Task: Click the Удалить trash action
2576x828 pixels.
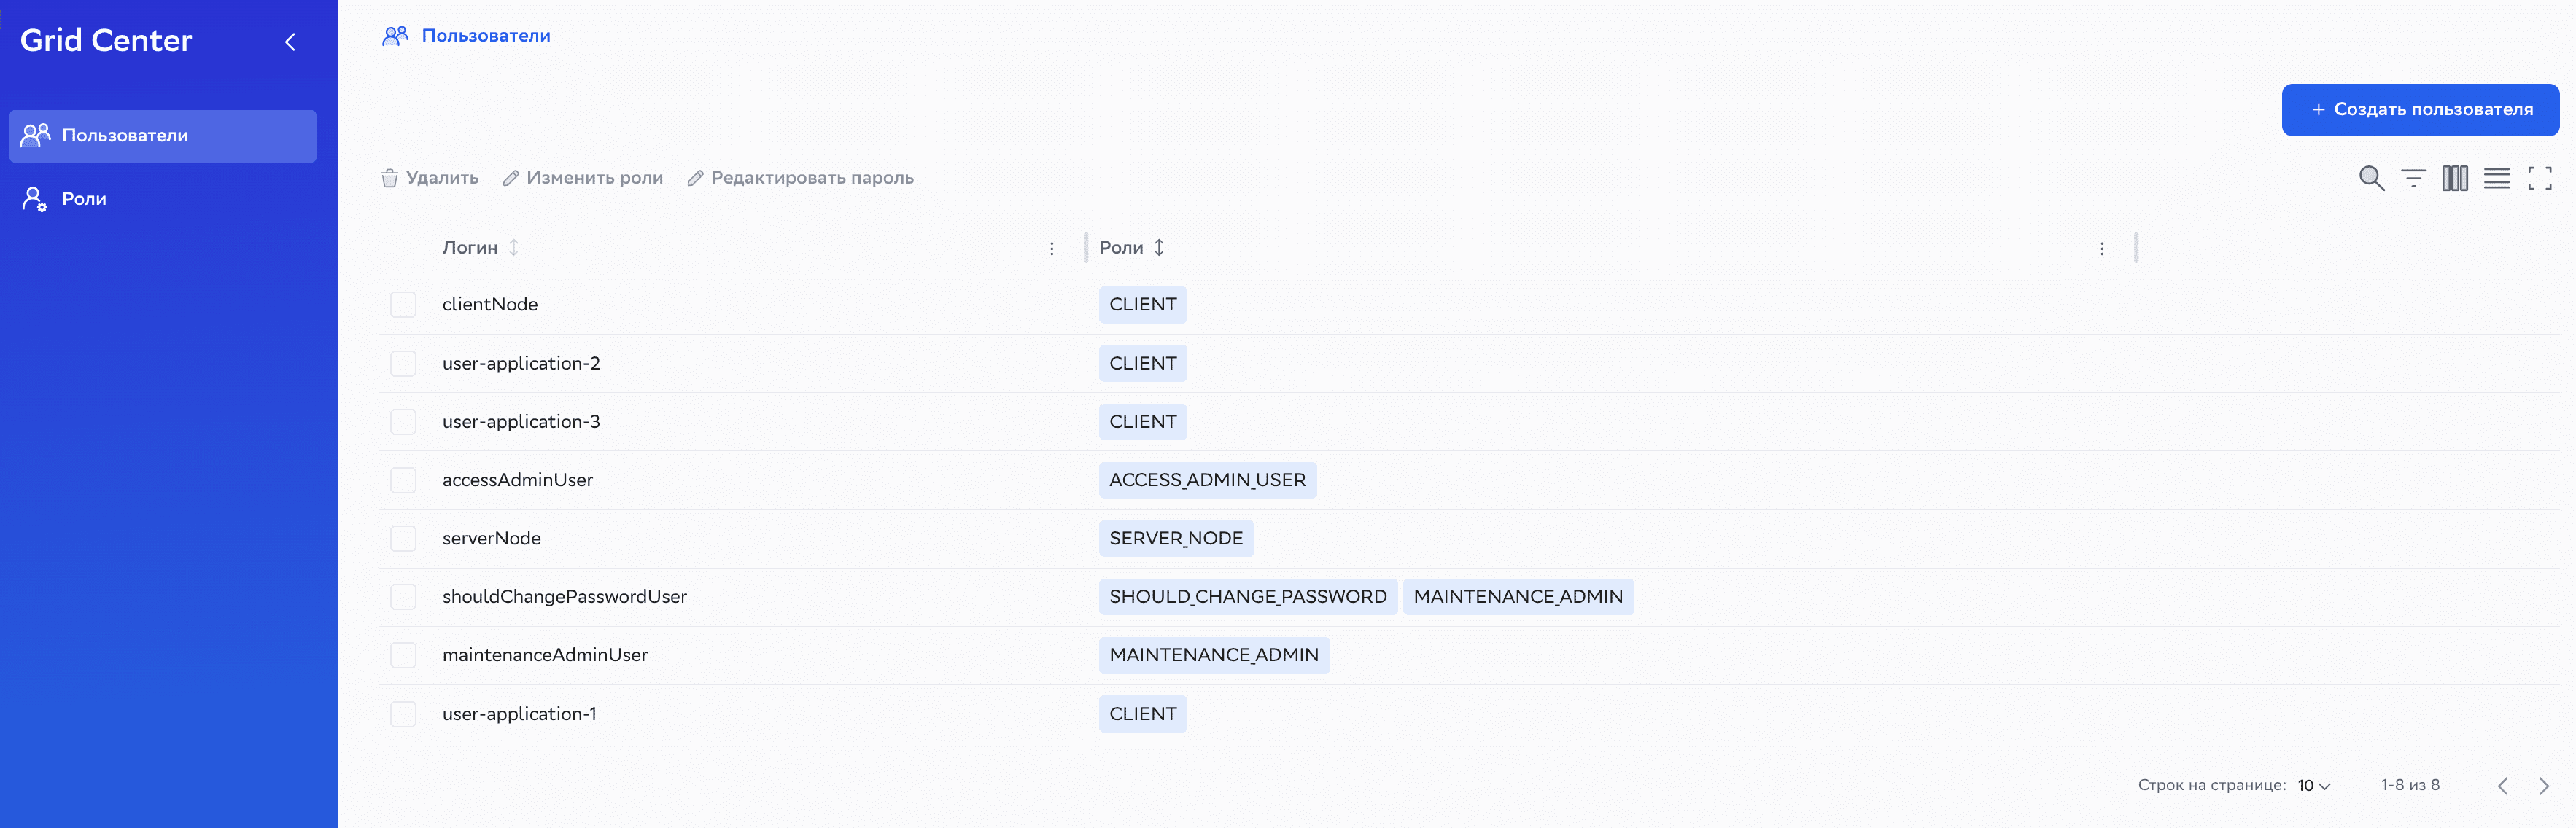Action: coord(430,178)
